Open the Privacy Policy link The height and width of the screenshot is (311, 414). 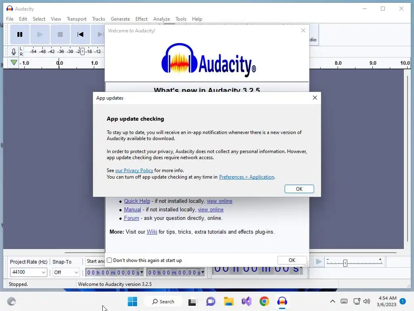(134, 170)
